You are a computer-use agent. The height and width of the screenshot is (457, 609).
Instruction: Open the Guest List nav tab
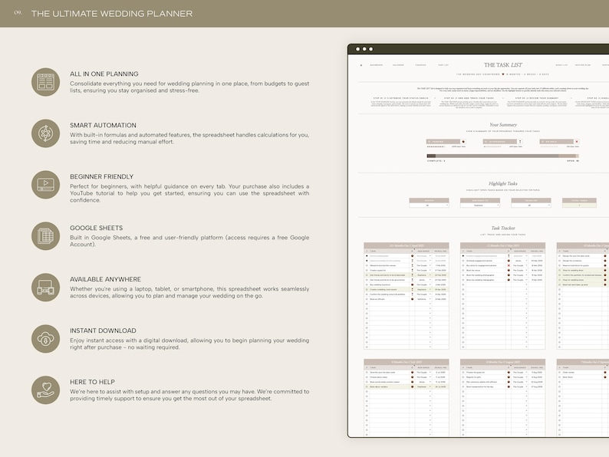[561, 65]
